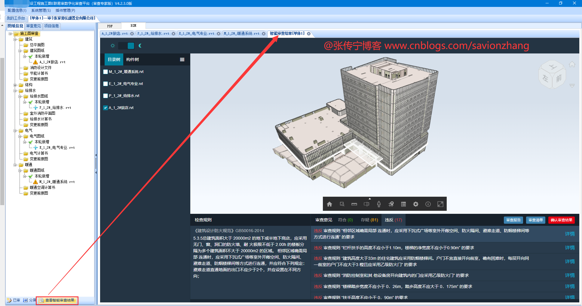Close the A_1_2#旅店.rvt tab
Image resolution: width=582 pixels, height=306 pixels.
132,34
